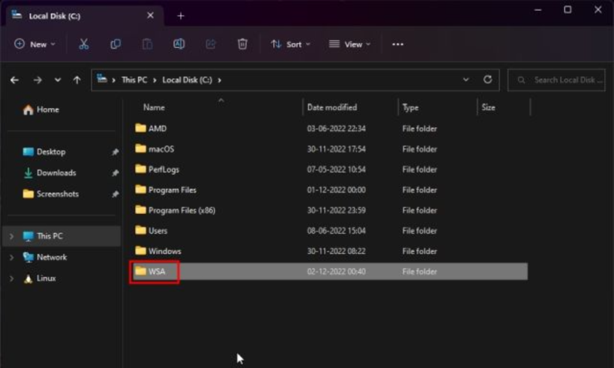Click date 03-06-2022 22:34 of AMD
This screenshot has height=368, width=614.
click(336, 129)
